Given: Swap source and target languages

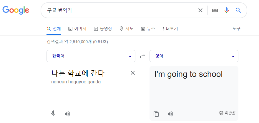Looking at the screenshot, I should pos(142,56).
